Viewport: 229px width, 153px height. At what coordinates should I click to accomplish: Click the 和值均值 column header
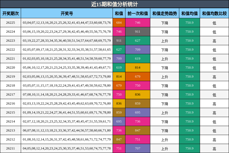coord(189,13)
